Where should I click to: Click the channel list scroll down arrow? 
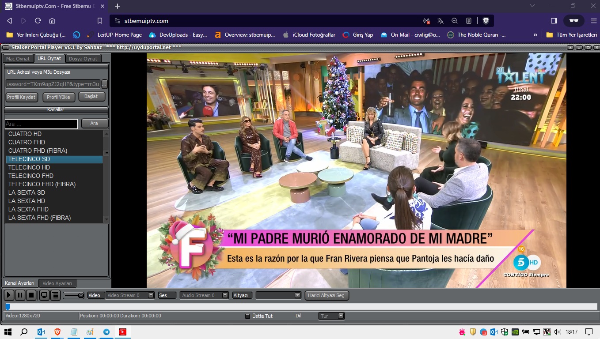tap(106, 219)
